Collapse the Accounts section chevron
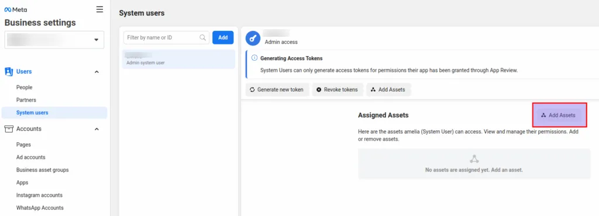Viewport: 599px width, 216px height. tap(97, 129)
